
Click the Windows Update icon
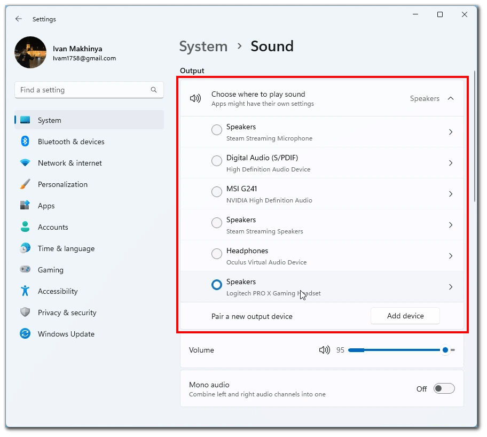pyautogui.click(x=25, y=334)
